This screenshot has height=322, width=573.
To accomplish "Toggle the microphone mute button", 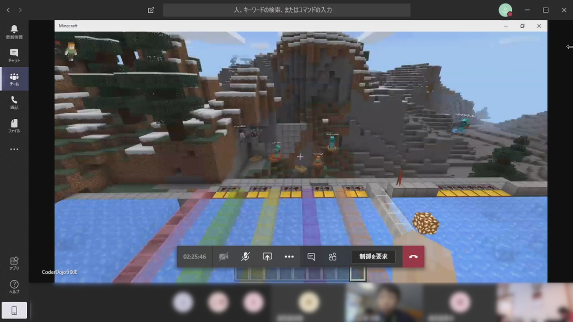I will 245,257.
